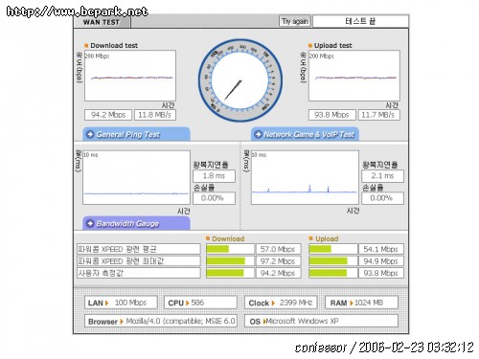The image size is (479, 359).
Task: Click the Browser Mozilla/4.0 info field
Action: tap(161, 321)
